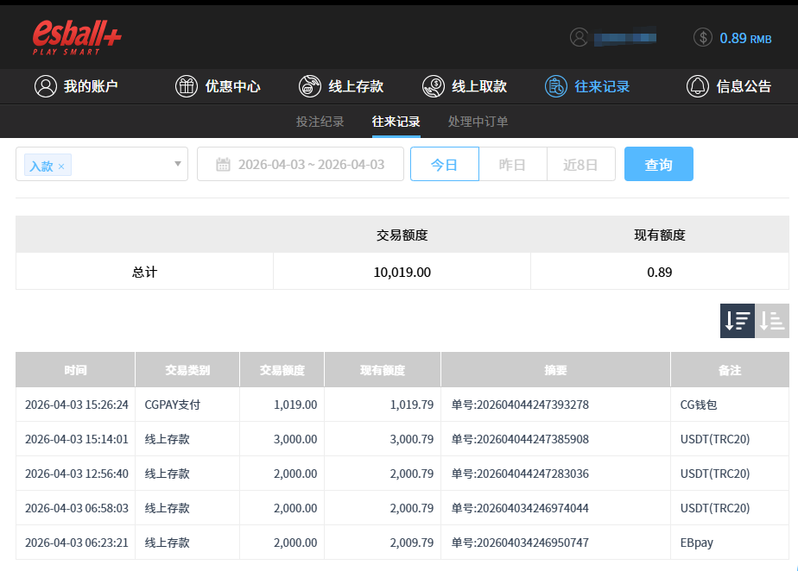The width and height of the screenshot is (798, 571).
Task: Click the 线上取款 withdrawal icon
Action: point(434,86)
